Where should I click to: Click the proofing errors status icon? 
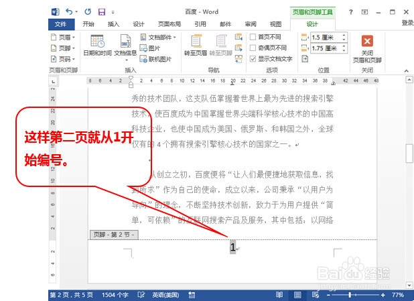[141, 295]
